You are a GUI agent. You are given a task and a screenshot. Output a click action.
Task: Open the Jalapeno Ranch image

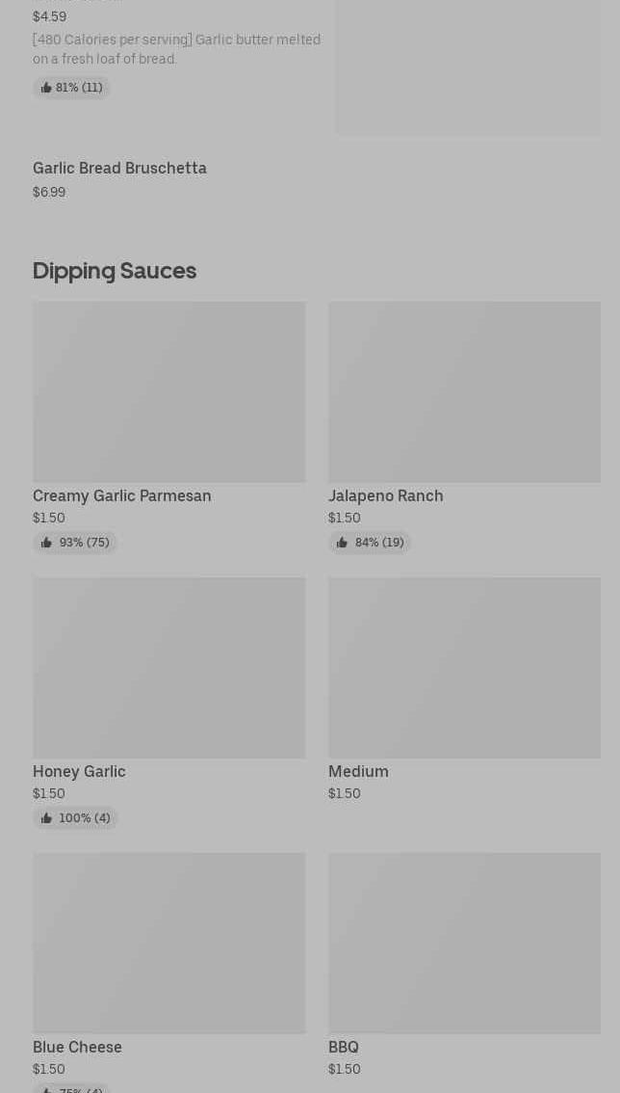464,391
